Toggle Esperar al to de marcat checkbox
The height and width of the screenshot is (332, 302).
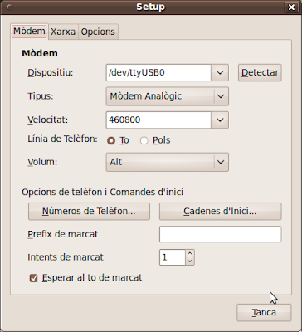coord(34,278)
